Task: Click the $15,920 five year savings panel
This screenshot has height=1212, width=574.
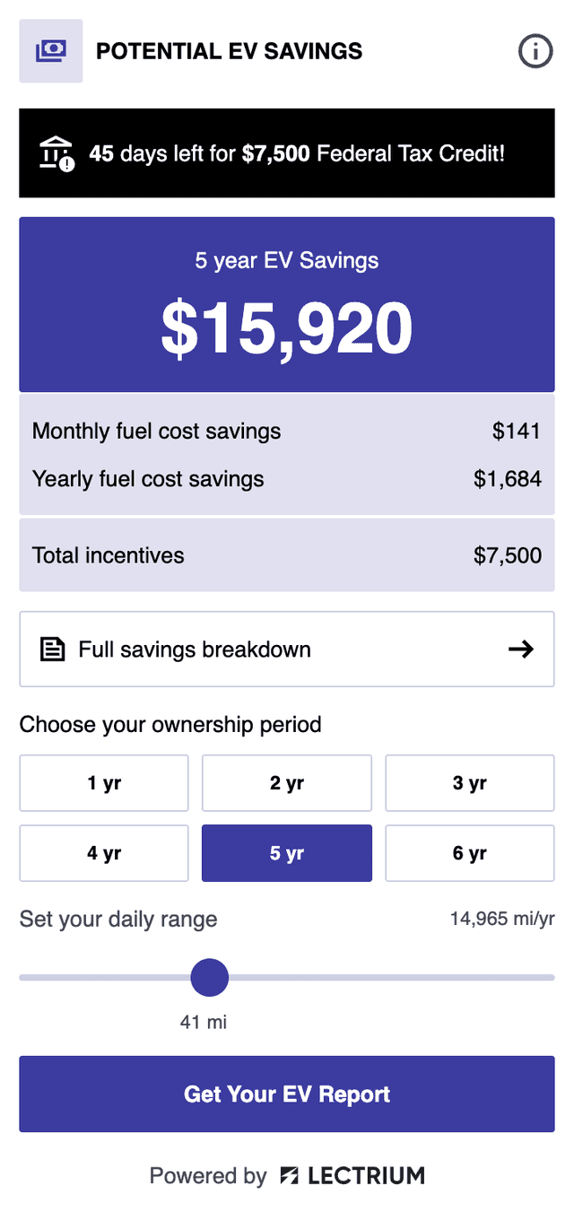Action: click(x=287, y=305)
